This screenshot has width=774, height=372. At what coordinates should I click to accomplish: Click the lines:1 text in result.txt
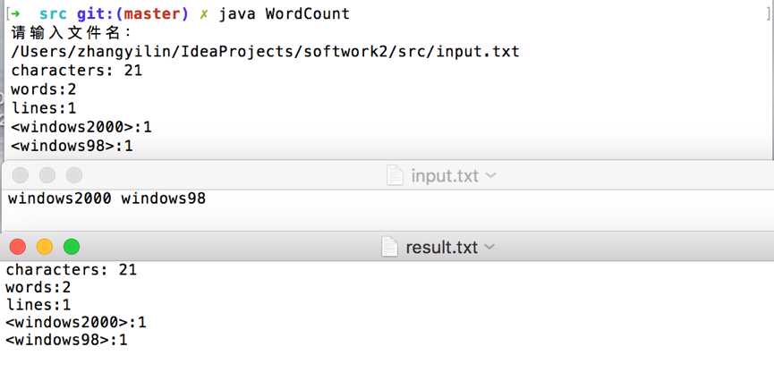click(x=38, y=305)
